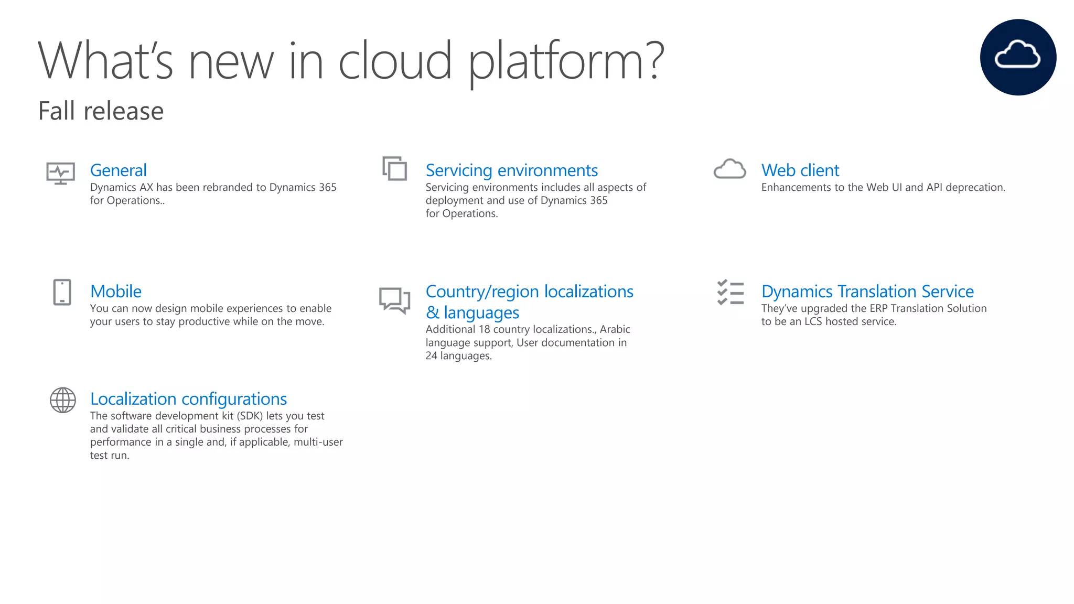Click the globe icon beside Localization configurations
Screen dimensions: 1074x604
(x=63, y=400)
